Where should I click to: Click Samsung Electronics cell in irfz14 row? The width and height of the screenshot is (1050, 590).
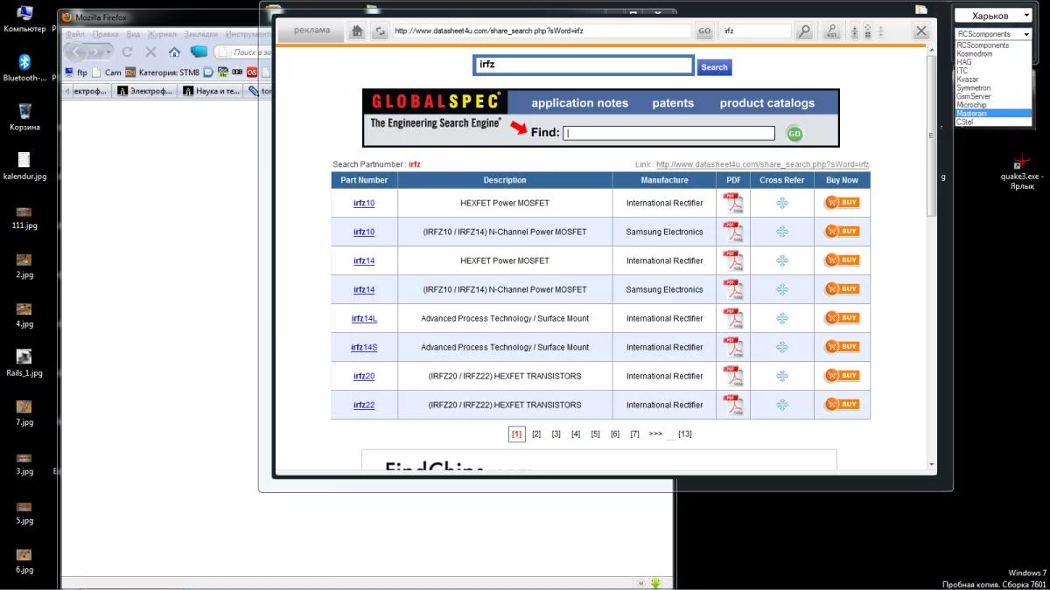(664, 289)
